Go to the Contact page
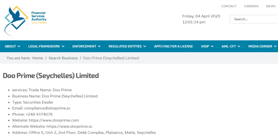The height and width of the screenshot is (136, 278). [229, 6]
